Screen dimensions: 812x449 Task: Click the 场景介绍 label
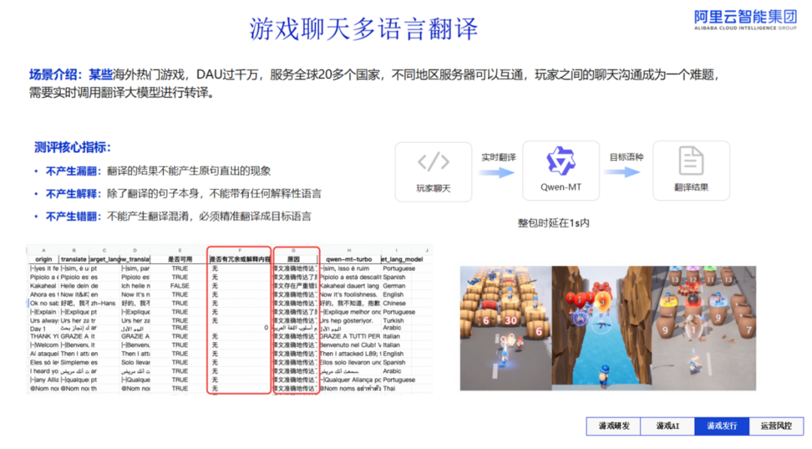56,74
